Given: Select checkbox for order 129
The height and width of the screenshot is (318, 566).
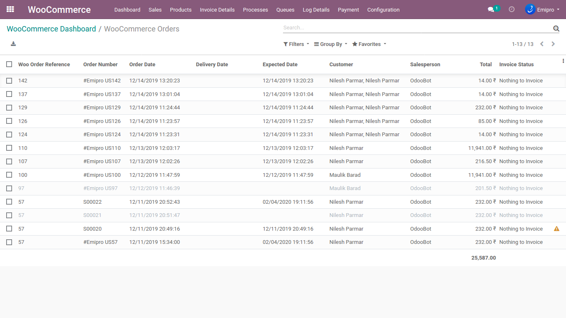Looking at the screenshot, I should [9, 108].
